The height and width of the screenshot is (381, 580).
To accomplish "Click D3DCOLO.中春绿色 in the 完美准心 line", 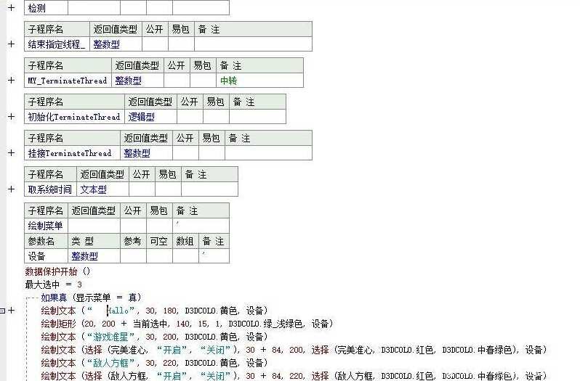I will [x=478, y=350].
